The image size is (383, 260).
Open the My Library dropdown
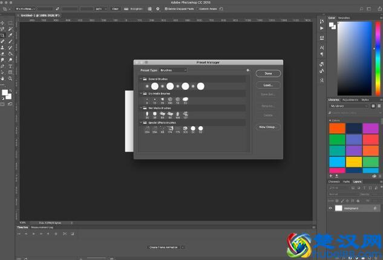tap(348, 106)
